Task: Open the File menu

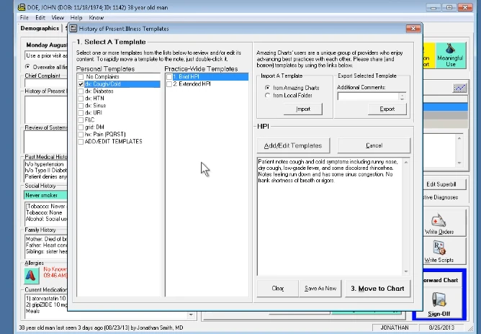Action: [24, 17]
